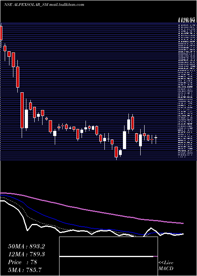Select the 12MA : 789.3 label
Screen dimensions: 197x276
[x=26, y=254]
